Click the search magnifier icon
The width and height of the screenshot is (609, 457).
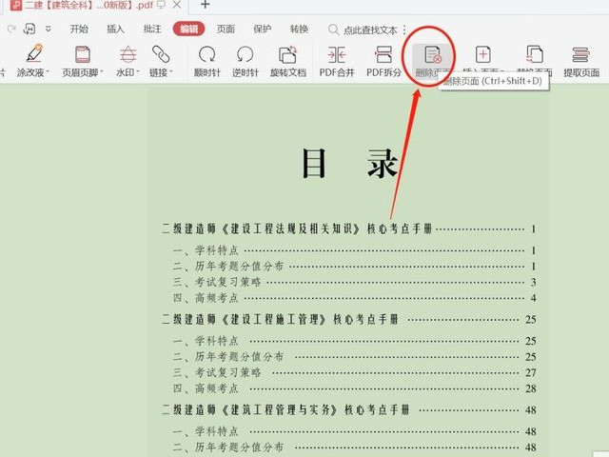pyautogui.click(x=333, y=30)
